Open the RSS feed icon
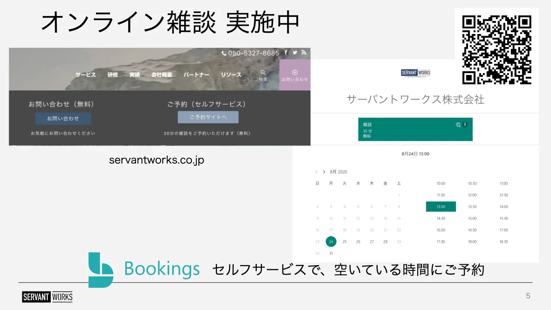The width and height of the screenshot is (551, 310). click(x=304, y=53)
